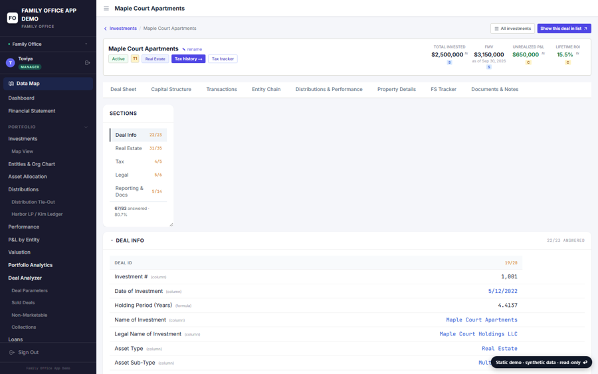The height and width of the screenshot is (374, 598).
Task: Click the Tax history button
Action: [x=189, y=58]
